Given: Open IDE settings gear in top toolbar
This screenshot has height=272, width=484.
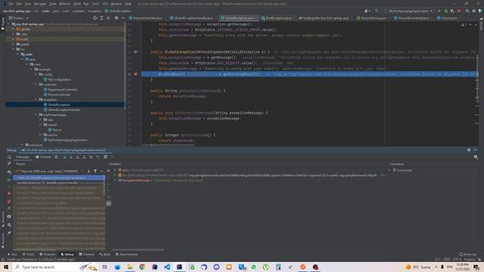Looking at the screenshot, I should (x=474, y=11).
